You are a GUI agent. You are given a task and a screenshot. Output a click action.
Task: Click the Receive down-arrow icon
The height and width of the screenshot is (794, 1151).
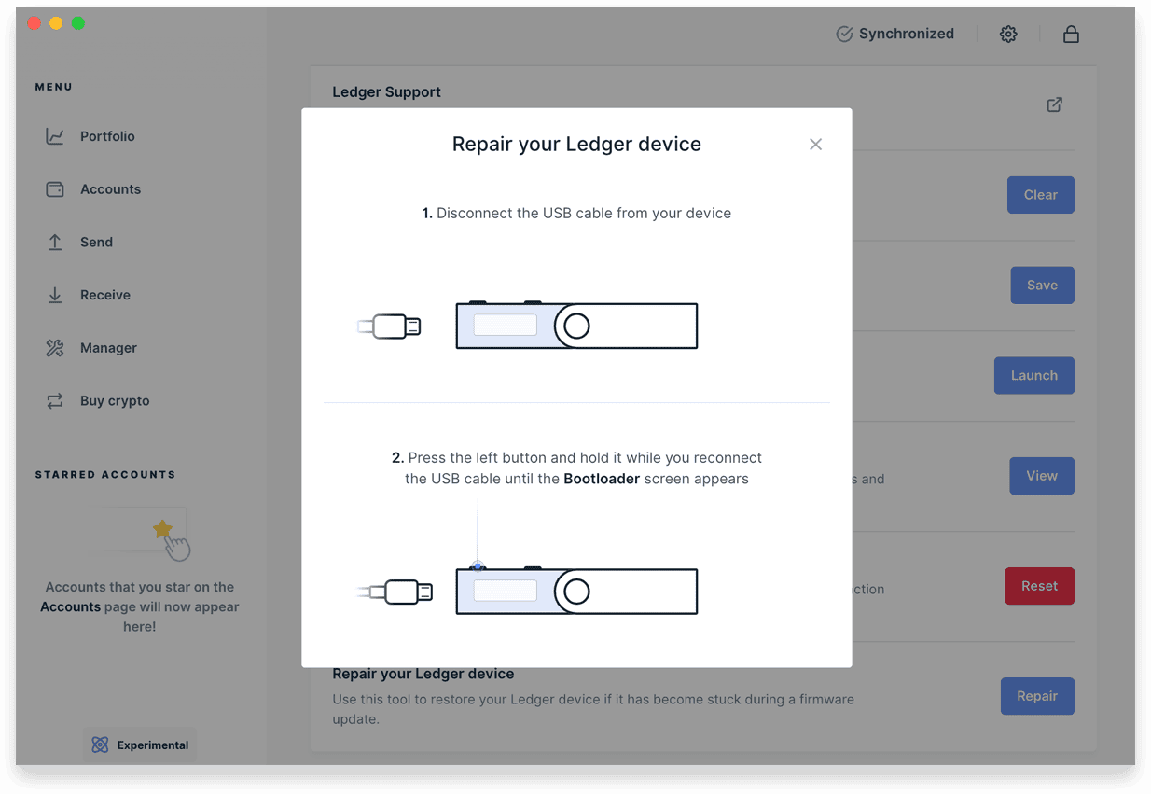point(55,295)
